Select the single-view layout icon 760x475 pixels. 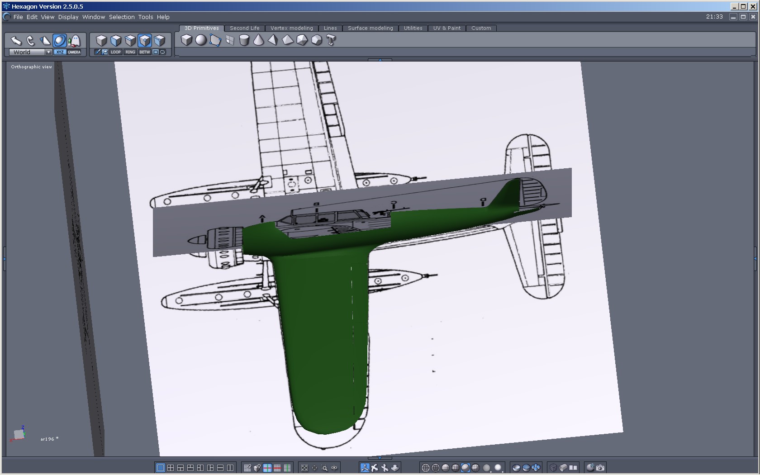160,468
